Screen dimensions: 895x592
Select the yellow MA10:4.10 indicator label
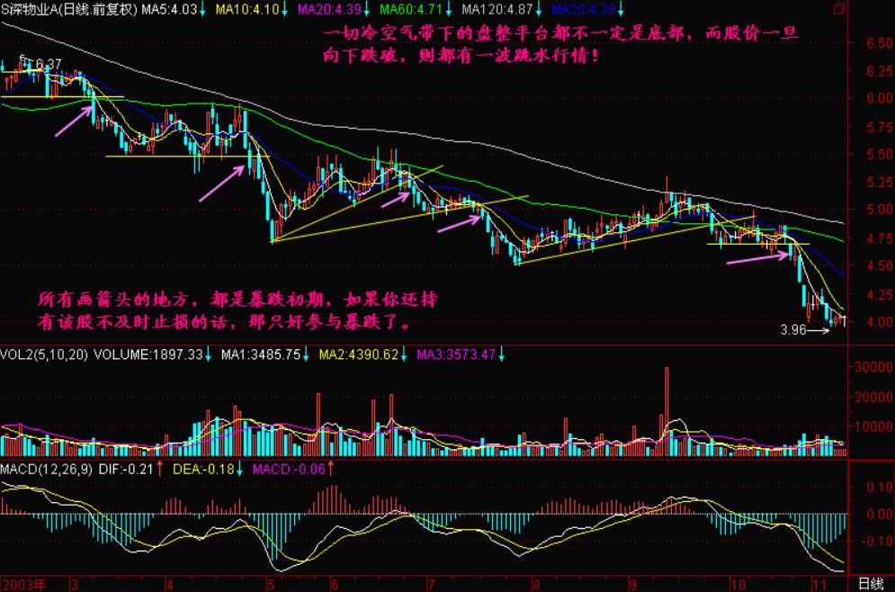(241, 10)
